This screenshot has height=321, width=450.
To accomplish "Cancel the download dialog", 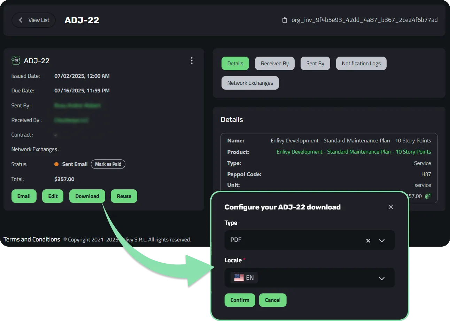I will [273, 300].
